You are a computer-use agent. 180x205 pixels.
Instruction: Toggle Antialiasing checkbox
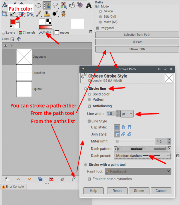[89, 106]
